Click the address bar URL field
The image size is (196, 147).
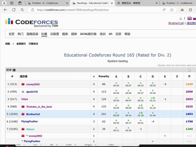[x=73, y=10]
